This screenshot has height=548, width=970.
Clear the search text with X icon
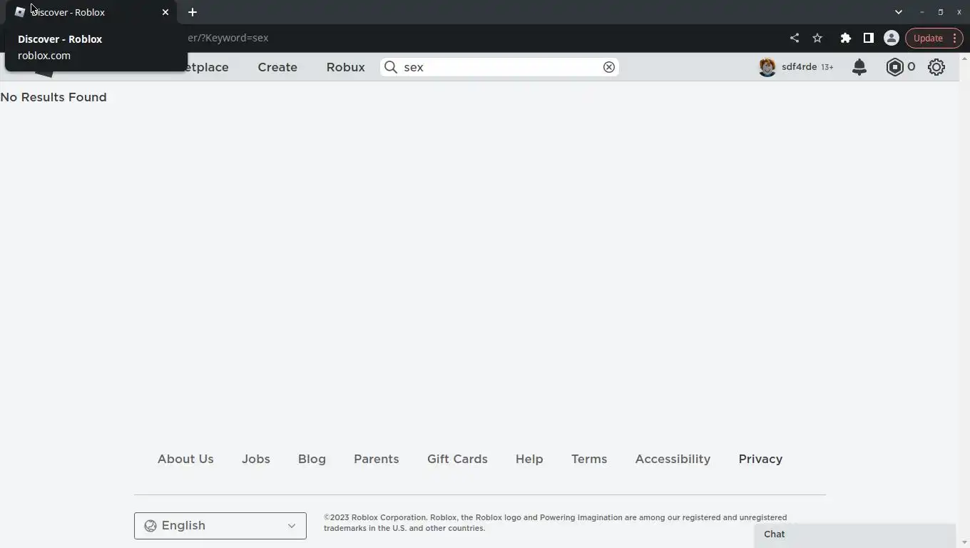coord(609,67)
